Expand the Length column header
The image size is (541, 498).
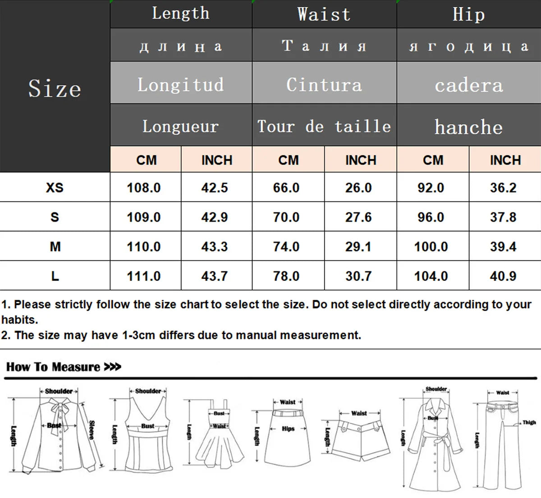point(180,14)
